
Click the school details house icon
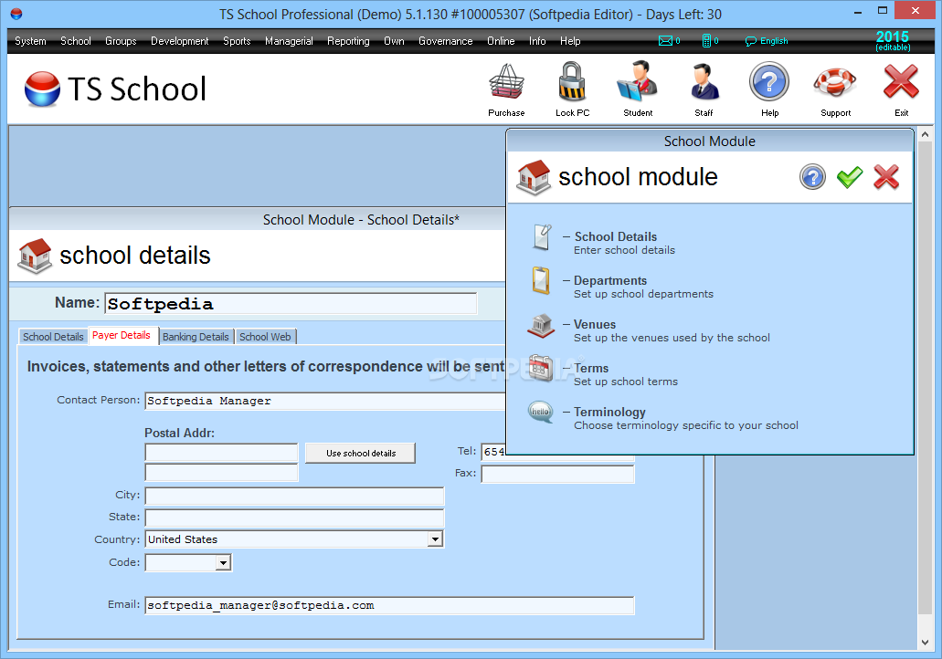coord(35,256)
